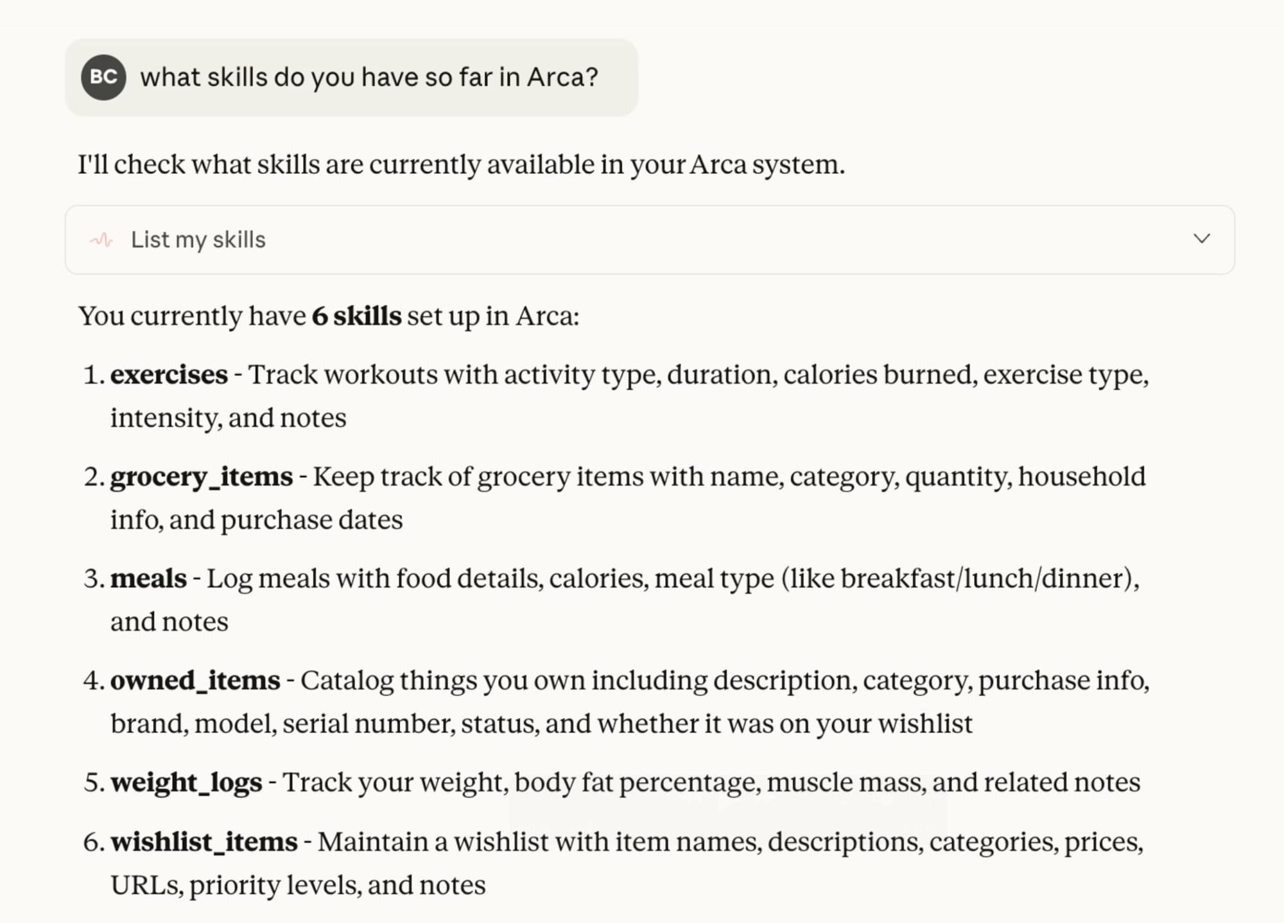Image resolution: width=1284 pixels, height=923 pixels.
Task: Click the bold "6 skills" text
Action: [356, 316]
